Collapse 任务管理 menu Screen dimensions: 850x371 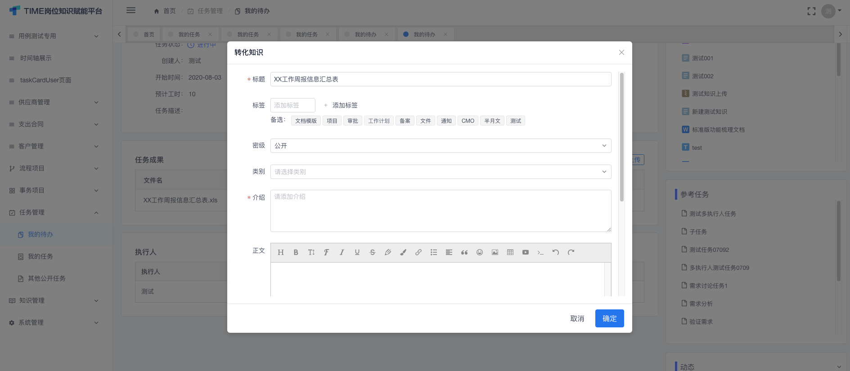pos(56,212)
